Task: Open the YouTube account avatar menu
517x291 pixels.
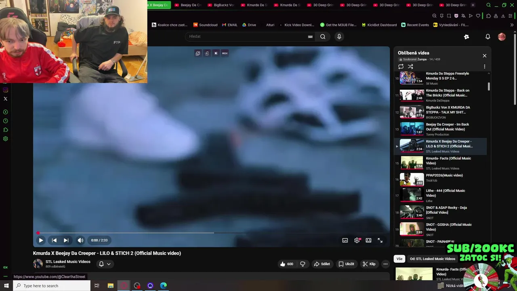Action: click(x=502, y=36)
